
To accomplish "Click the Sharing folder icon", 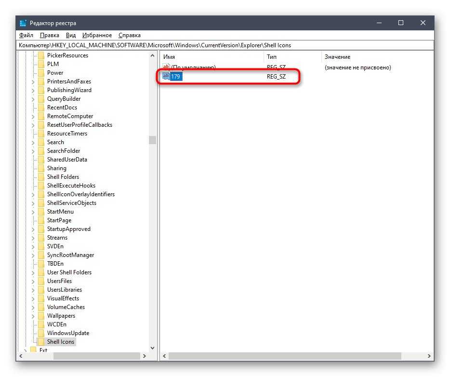I will click(41, 168).
